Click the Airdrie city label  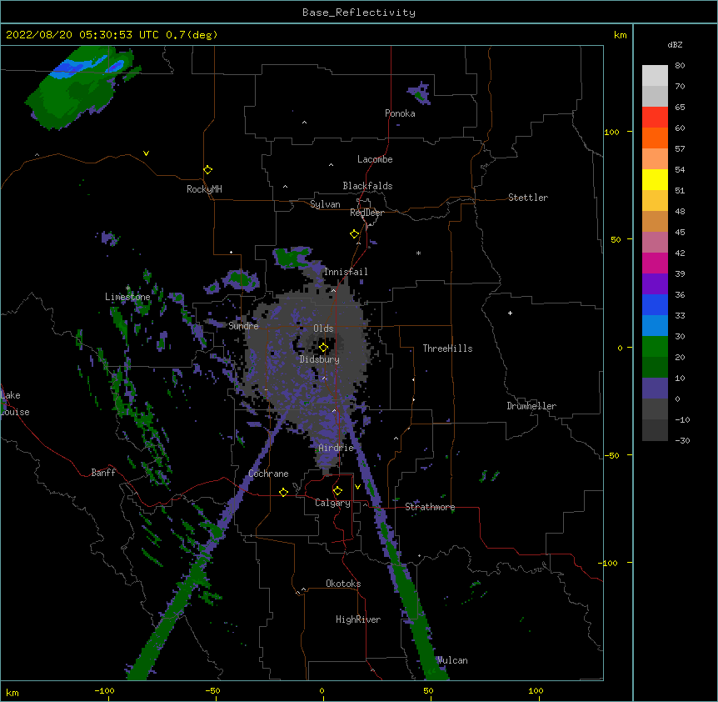click(x=336, y=448)
